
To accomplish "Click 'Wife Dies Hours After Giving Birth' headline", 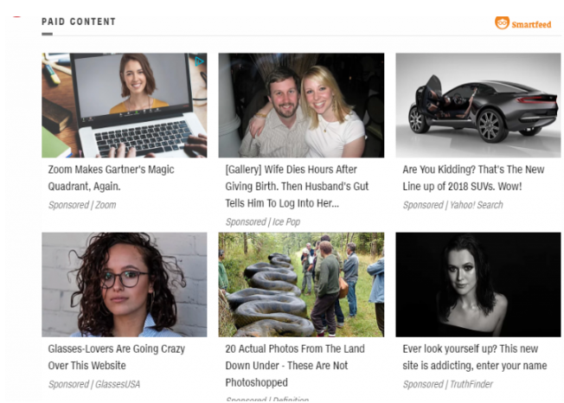I will click(x=297, y=186).
